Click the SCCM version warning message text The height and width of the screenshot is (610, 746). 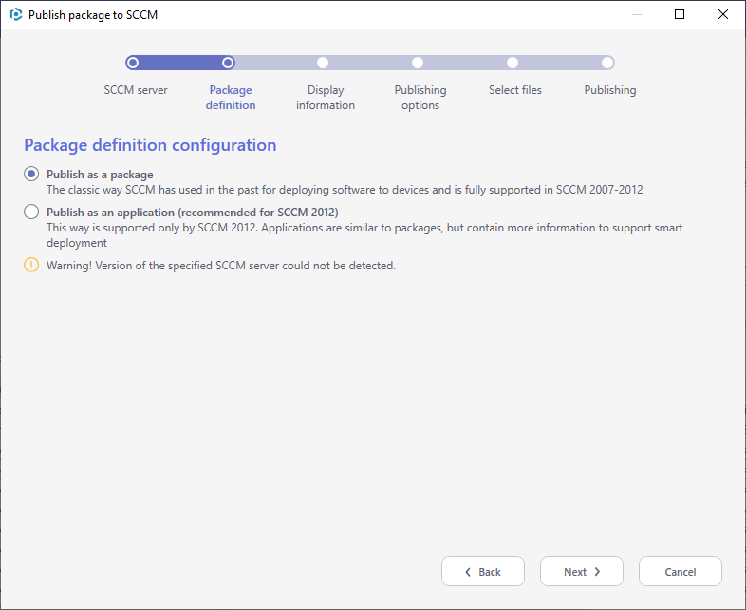pyautogui.click(x=221, y=266)
